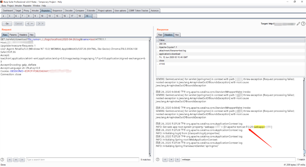Click the plus button in response search
Image resolution: width=306 pixels, height=167 pixels.
171,160
